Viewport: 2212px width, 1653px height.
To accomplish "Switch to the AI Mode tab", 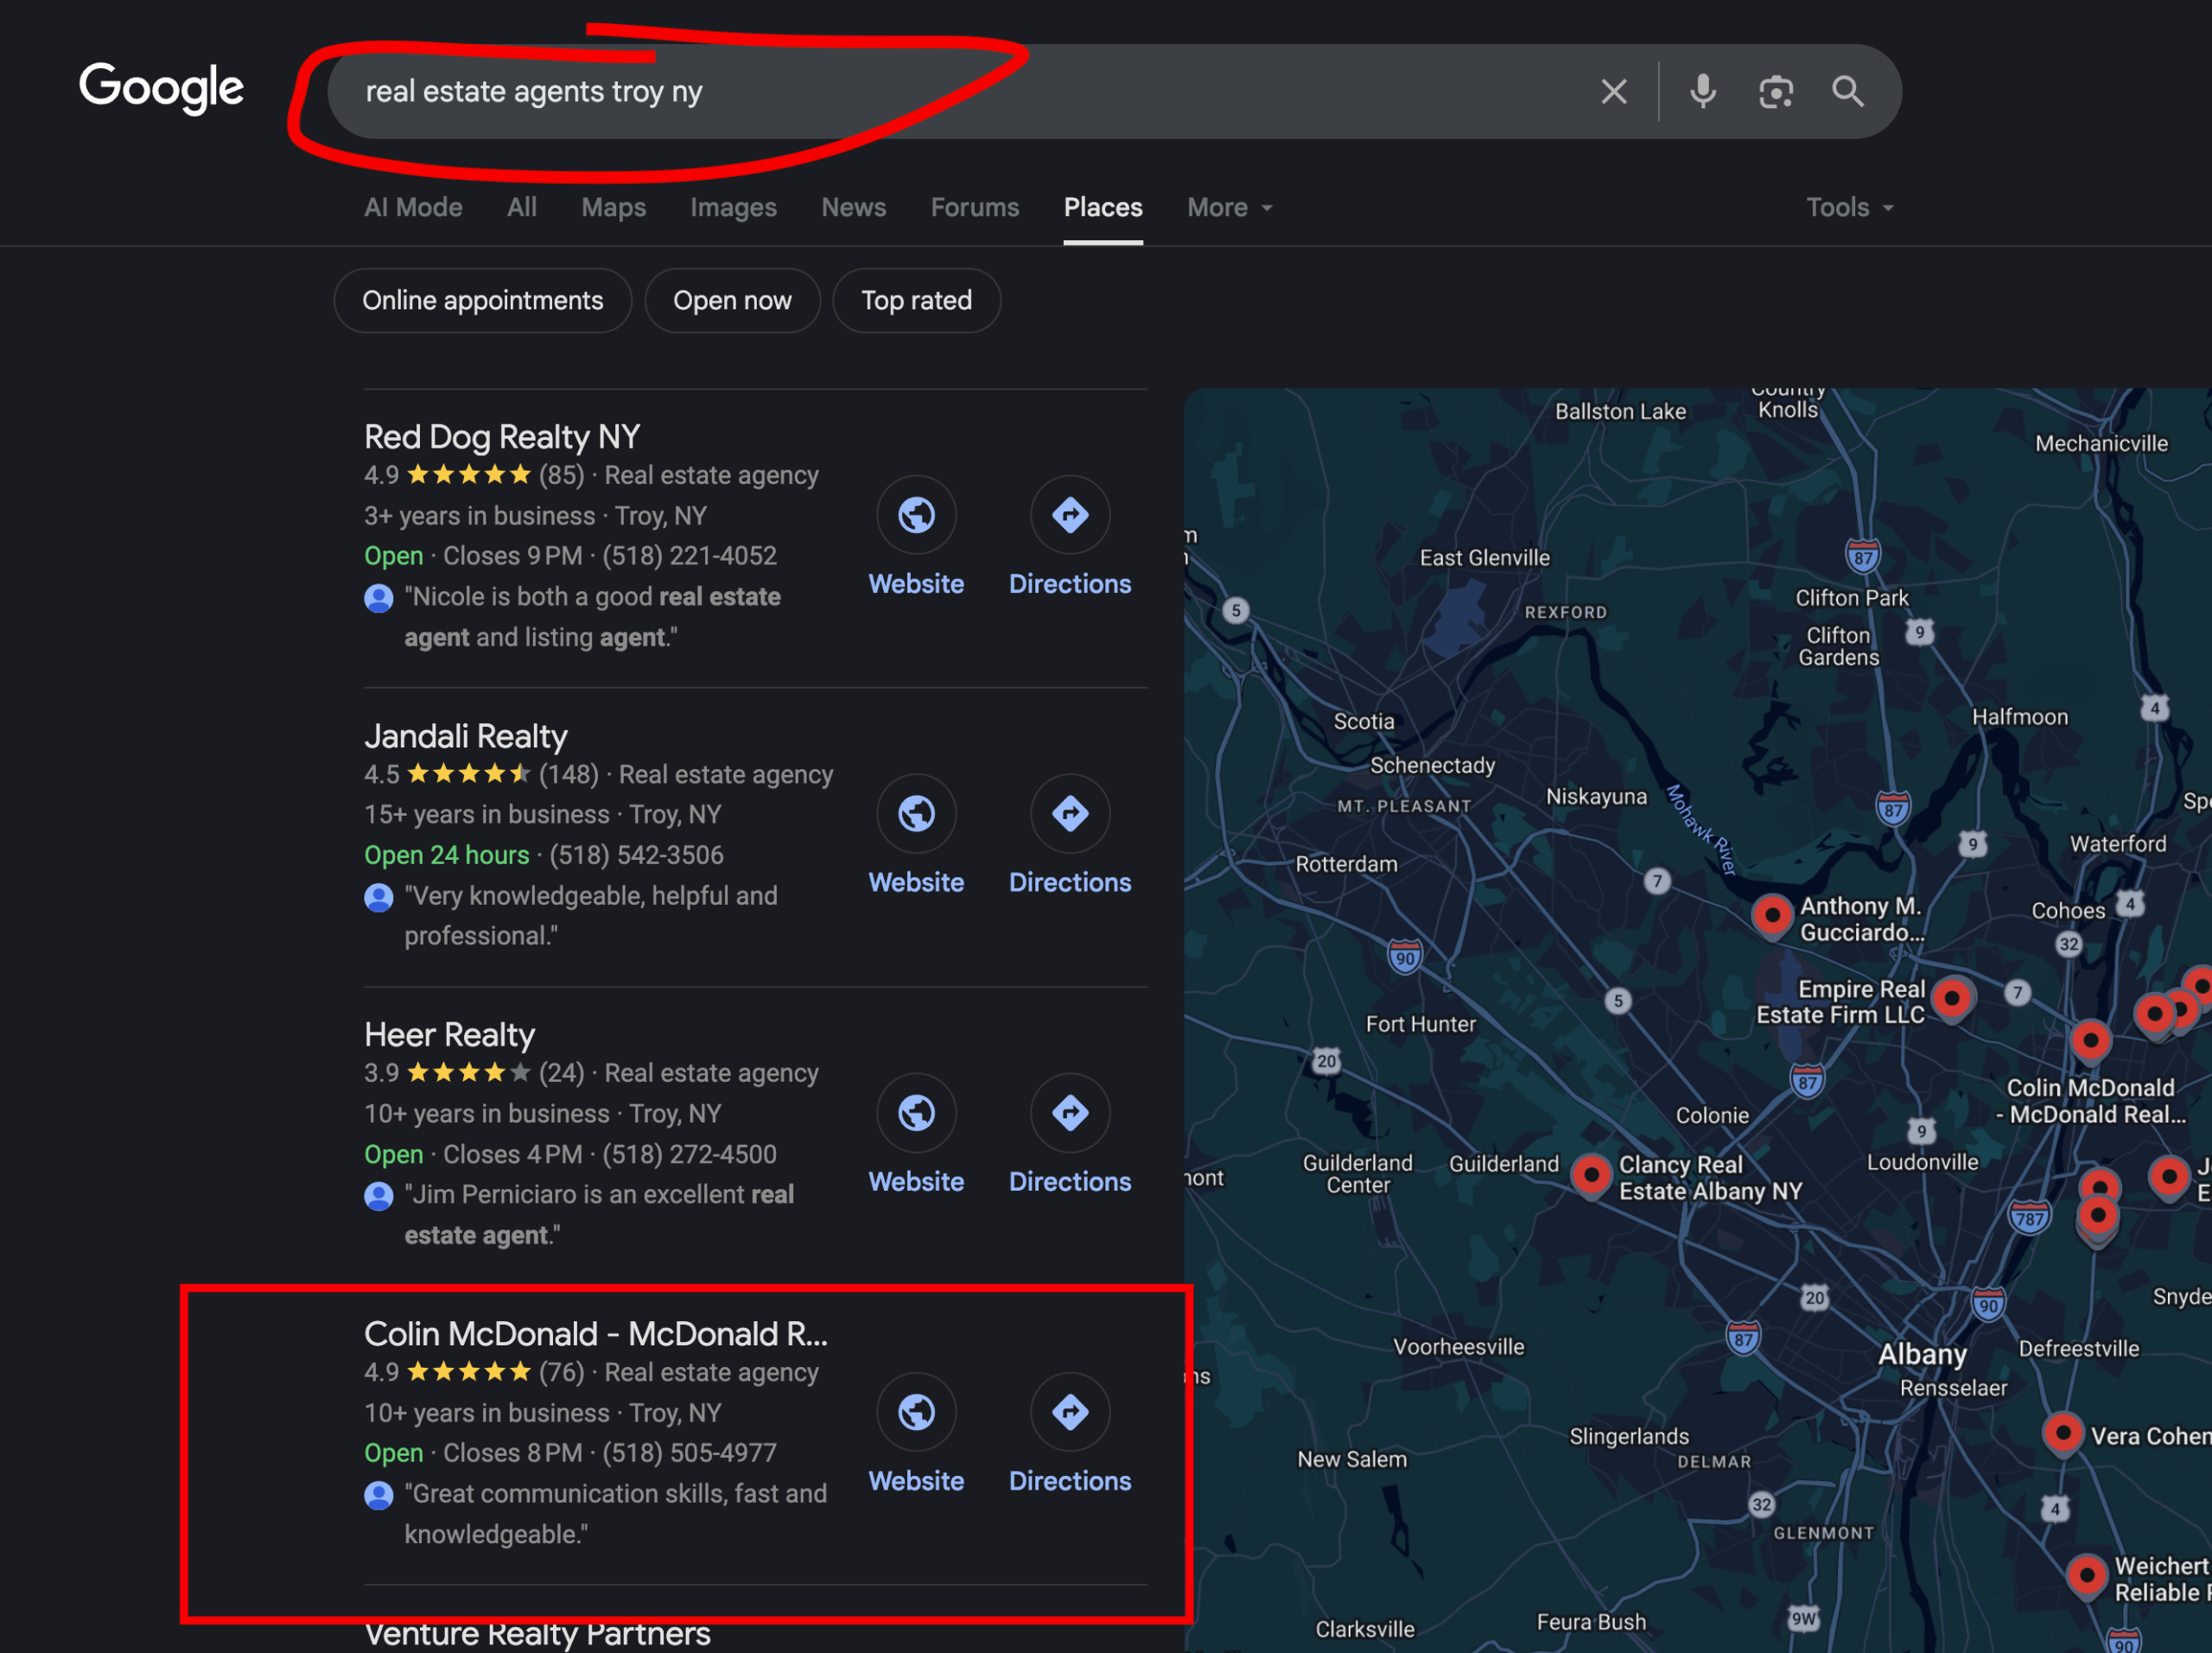I will tap(413, 207).
